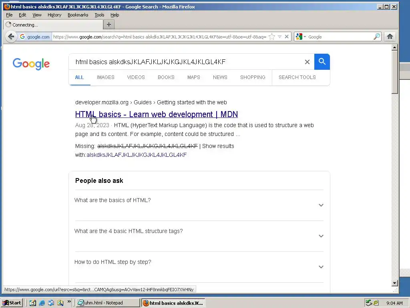Screen dimensions: 410x308
Task: Click the second system tray icon
Action: [376, 303]
